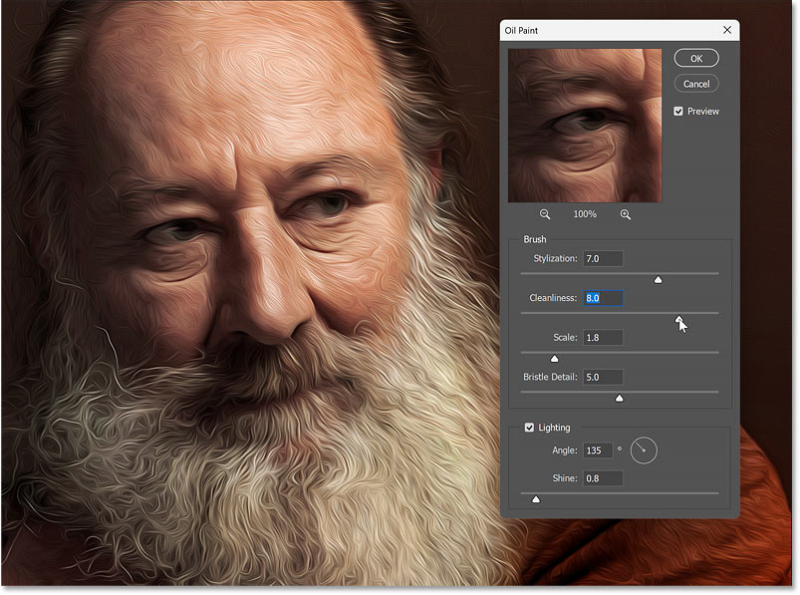
Task: Focus the Stylization value field
Action: [x=603, y=259]
